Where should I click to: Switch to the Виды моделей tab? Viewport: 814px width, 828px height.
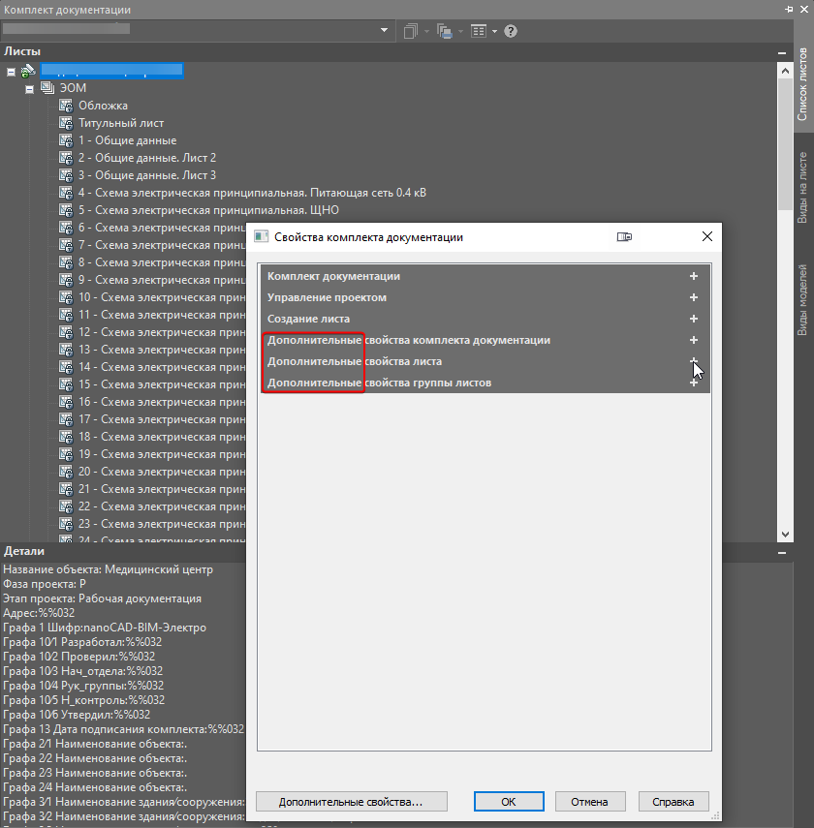tap(802, 300)
